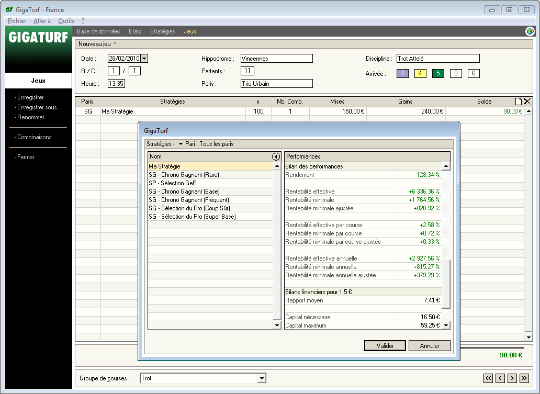The image size is (540, 394).
Task: Click the R field before the slash
Action: click(114, 71)
